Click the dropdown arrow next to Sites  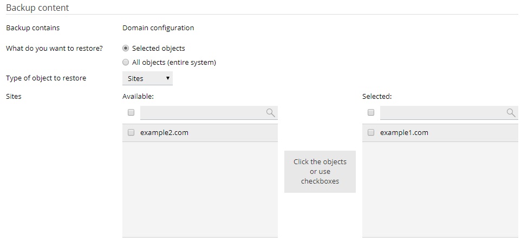coord(167,78)
